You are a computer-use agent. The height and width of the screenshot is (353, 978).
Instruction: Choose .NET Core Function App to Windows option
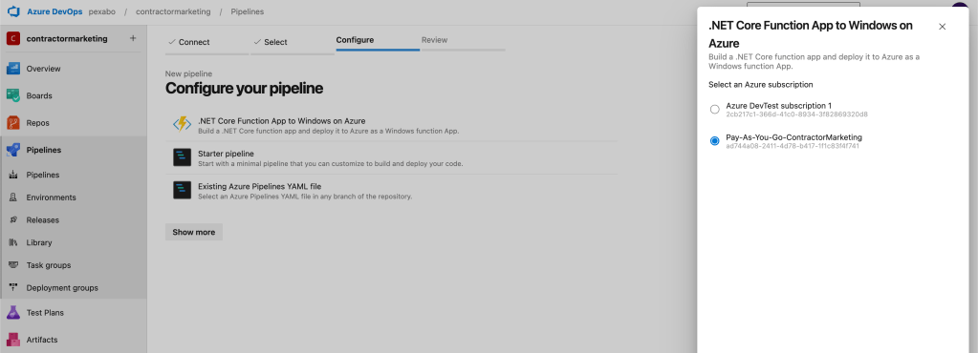point(392,125)
